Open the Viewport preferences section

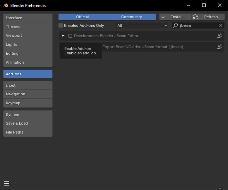coord(28,35)
